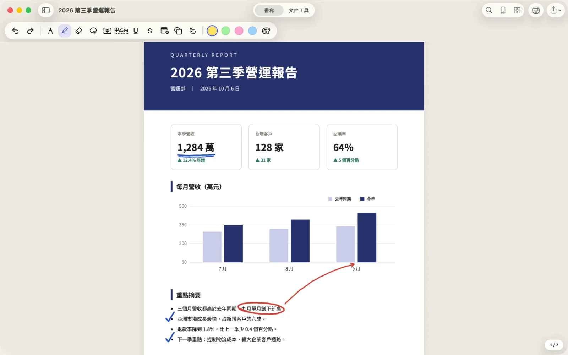Undo the last annotation

15,31
